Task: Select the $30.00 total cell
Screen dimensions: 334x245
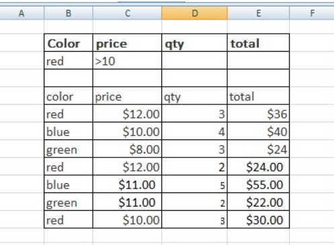Action: pos(258,219)
